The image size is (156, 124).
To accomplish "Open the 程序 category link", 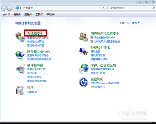I will tap(30, 88).
